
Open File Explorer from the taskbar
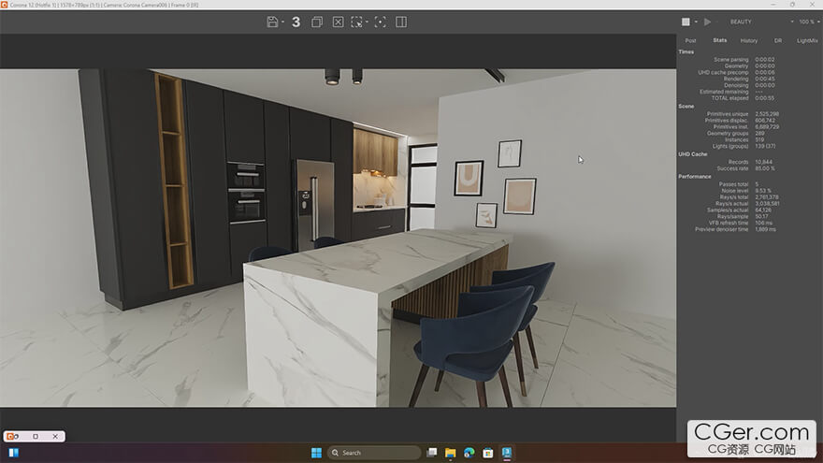coord(451,453)
